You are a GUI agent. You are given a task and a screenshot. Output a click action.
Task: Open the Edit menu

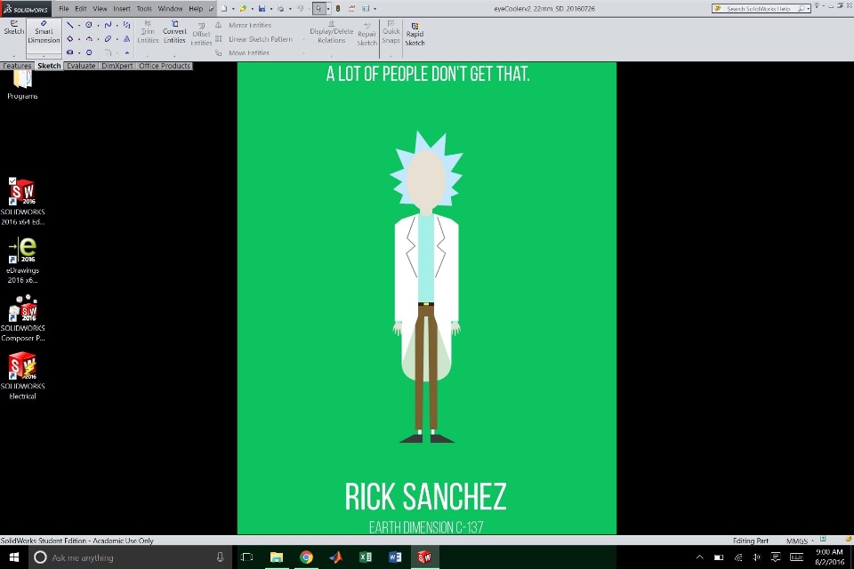[x=81, y=9]
